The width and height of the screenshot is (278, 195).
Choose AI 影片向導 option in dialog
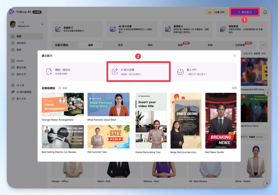click(138, 71)
